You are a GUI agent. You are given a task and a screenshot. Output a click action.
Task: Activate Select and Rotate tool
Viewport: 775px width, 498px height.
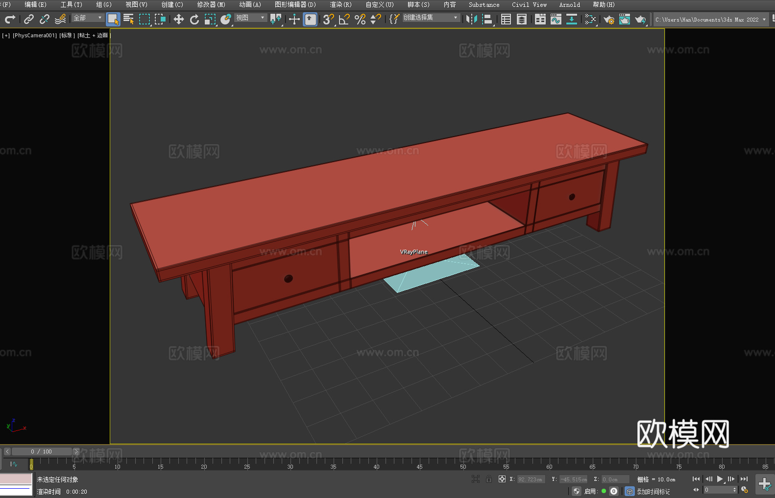[194, 19]
